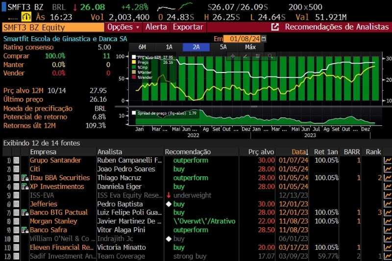Open the trend chart icon for ISS-EVA row

pos(388,195)
